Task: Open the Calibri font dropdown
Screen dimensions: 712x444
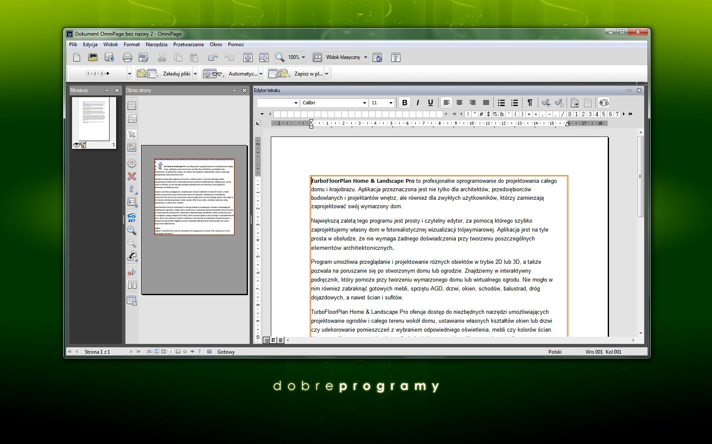Action: [364, 103]
